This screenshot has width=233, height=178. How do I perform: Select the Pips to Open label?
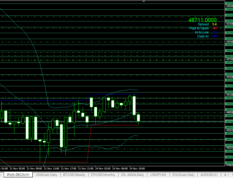[x=199, y=28]
